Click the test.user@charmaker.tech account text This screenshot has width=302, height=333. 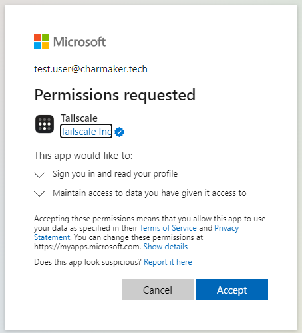(90, 69)
